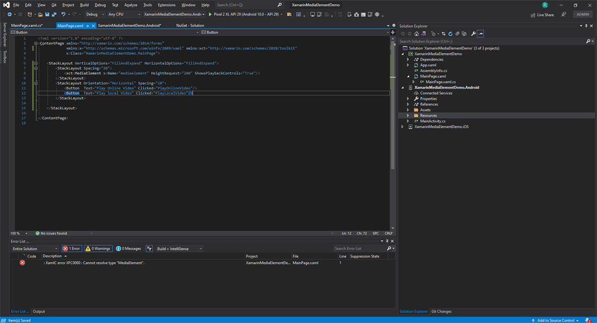
Task: Click the Collapse All icon in Solution Explorer
Action: 458,34
